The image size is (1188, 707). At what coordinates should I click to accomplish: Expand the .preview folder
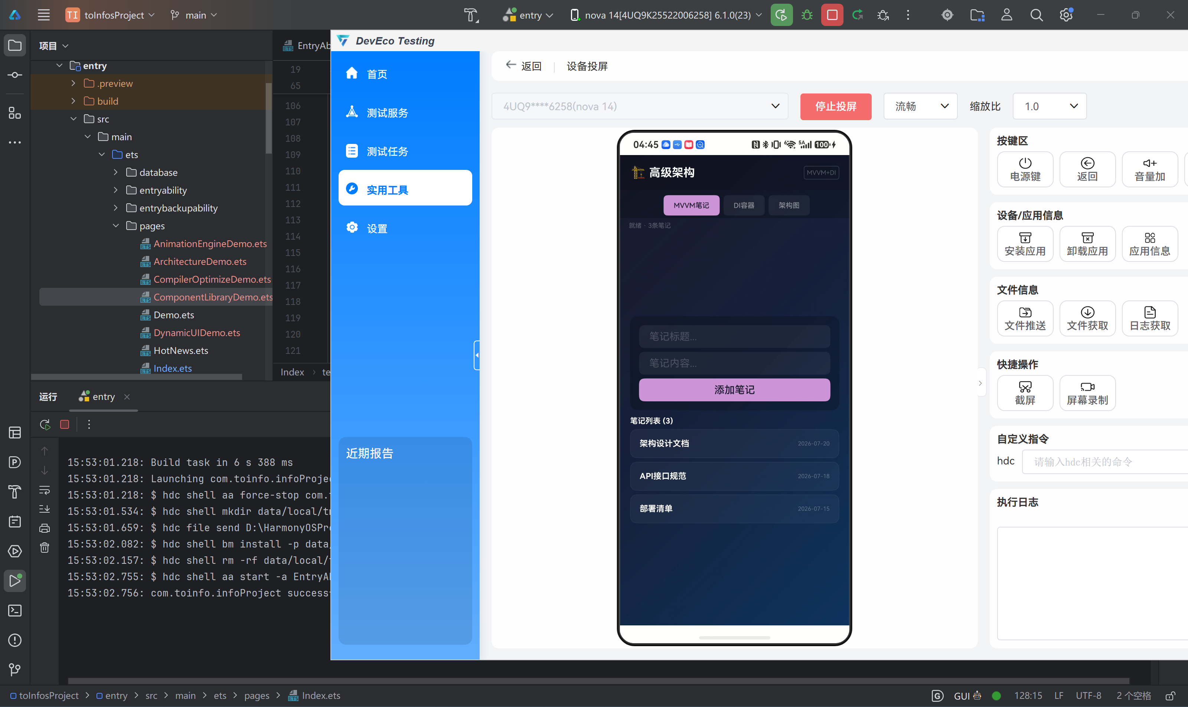pyautogui.click(x=74, y=83)
